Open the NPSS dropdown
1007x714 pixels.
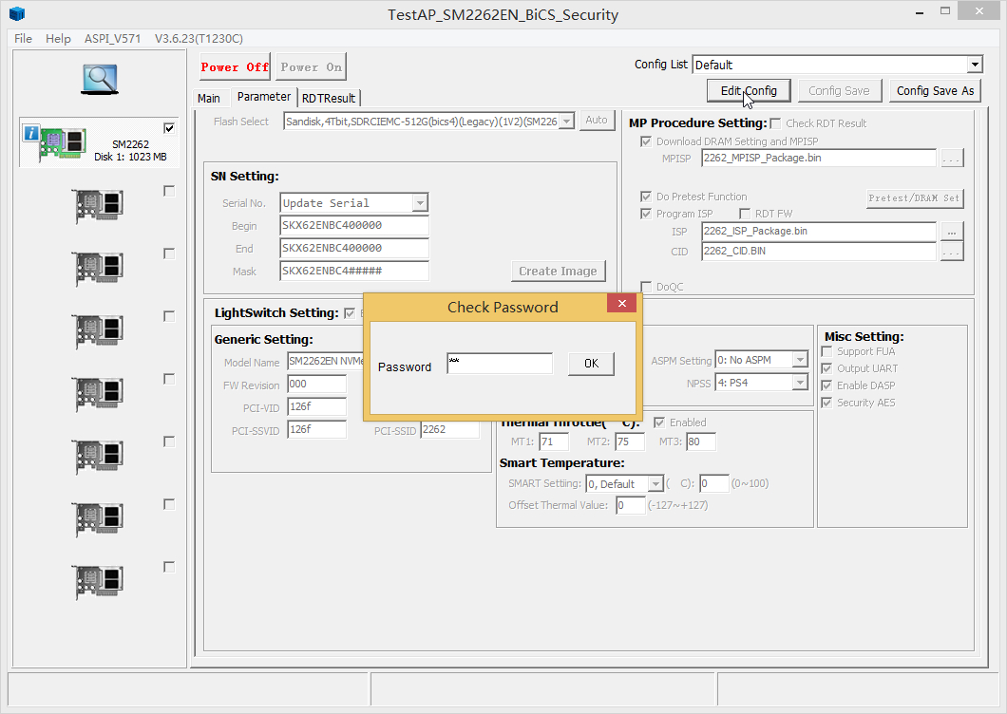point(799,383)
